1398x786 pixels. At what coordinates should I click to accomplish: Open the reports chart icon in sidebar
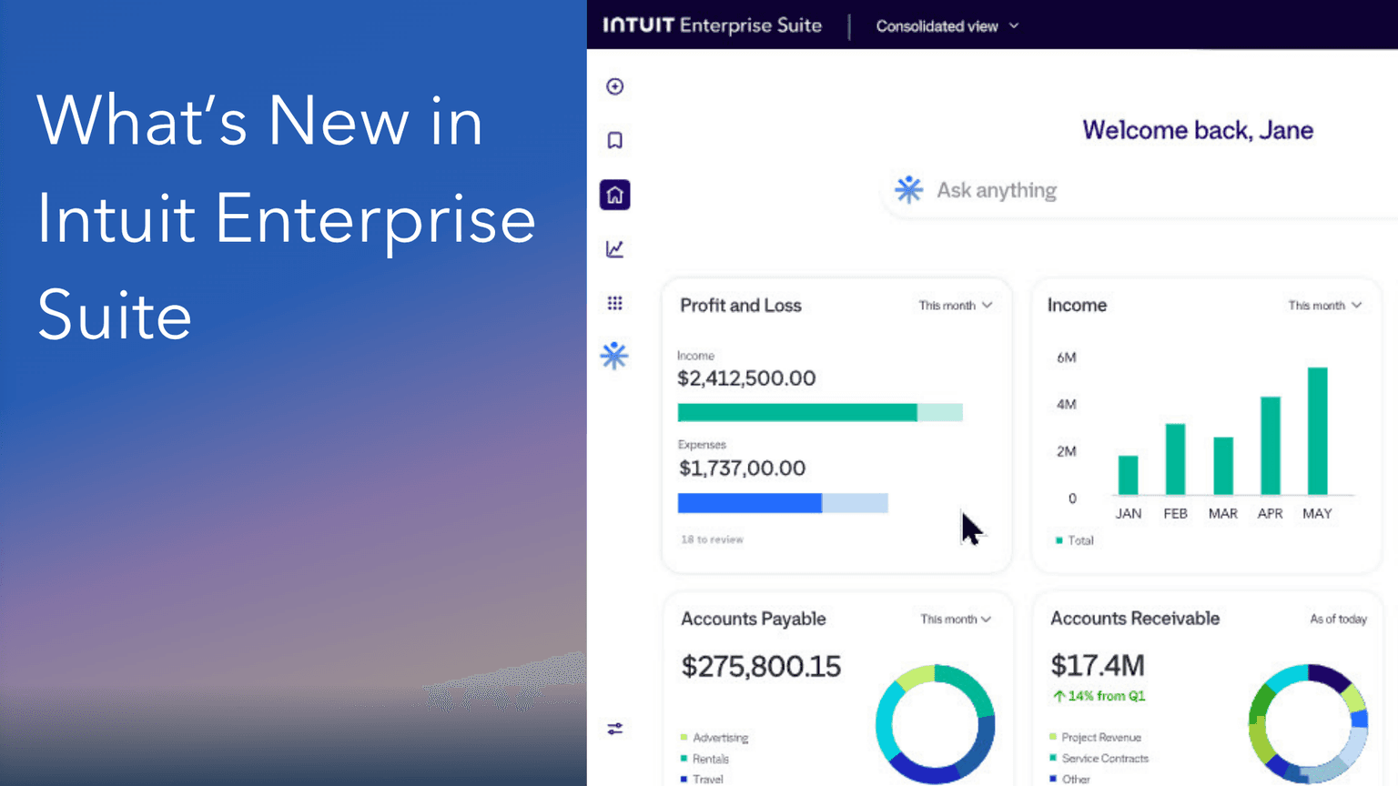tap(615, 248)
